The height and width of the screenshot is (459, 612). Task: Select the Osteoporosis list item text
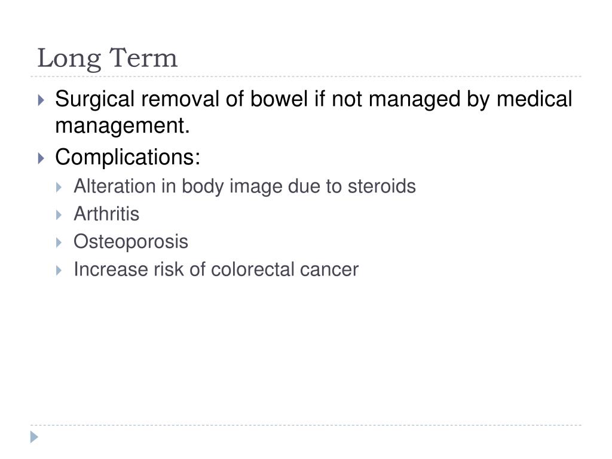tap(131, 241)
